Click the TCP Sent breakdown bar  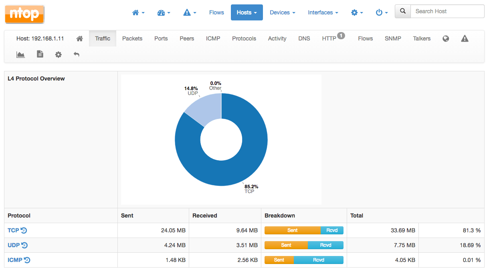[292, 230]
